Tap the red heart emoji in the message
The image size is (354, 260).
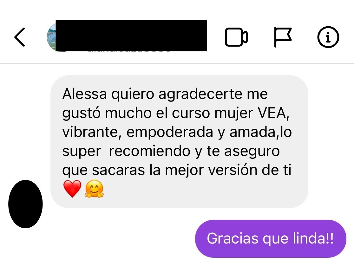pos(72,189)
